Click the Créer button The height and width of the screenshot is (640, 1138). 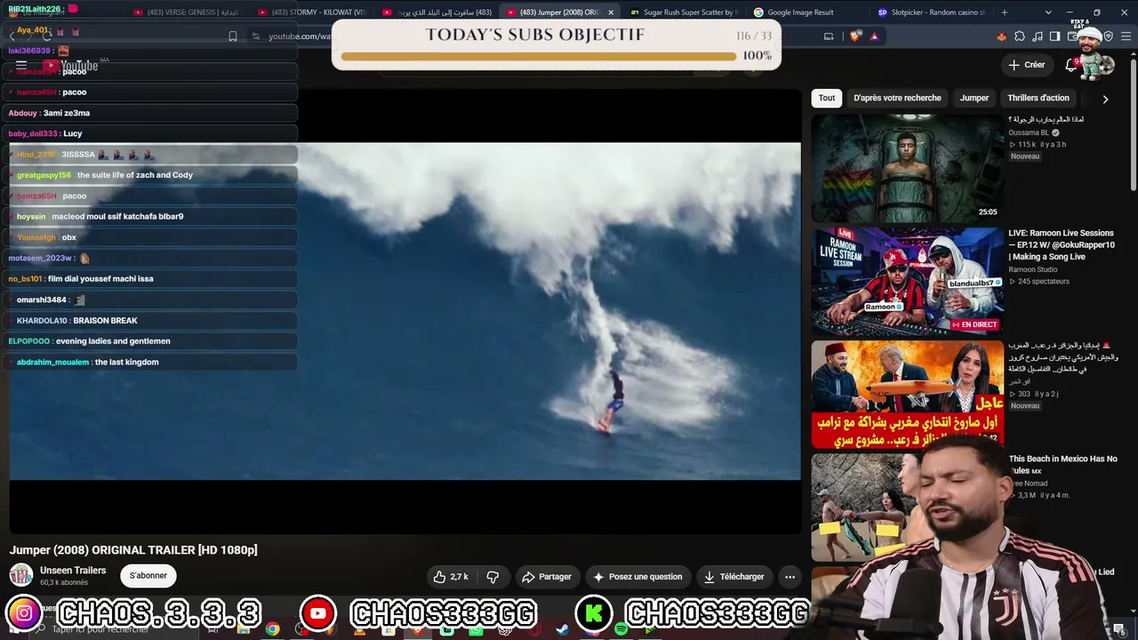click(1027, 65)
